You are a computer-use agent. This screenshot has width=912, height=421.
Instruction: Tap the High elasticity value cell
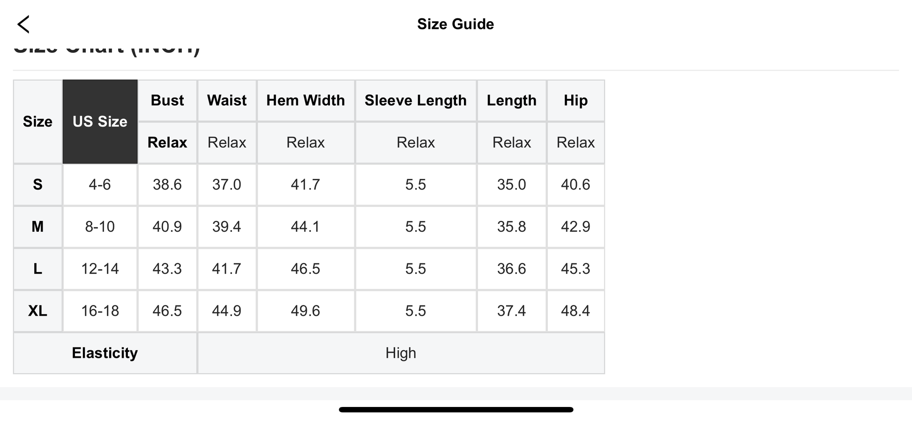(401, 353)
